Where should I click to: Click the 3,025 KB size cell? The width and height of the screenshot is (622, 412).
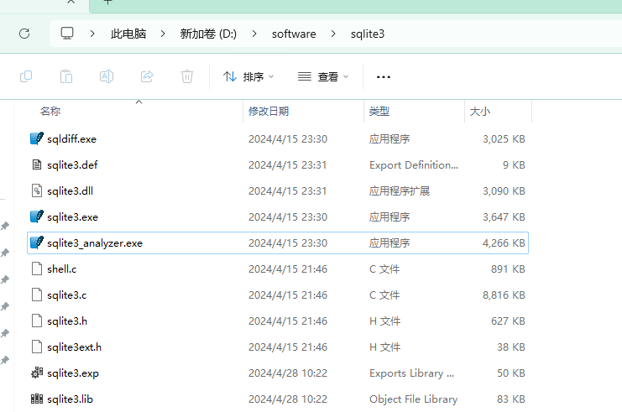click(x=504, y=139)
